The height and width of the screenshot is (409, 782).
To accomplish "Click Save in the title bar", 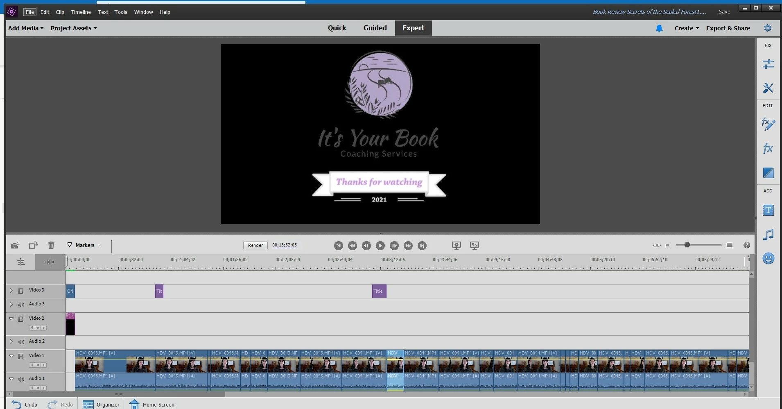I will [x=724, y=12].
